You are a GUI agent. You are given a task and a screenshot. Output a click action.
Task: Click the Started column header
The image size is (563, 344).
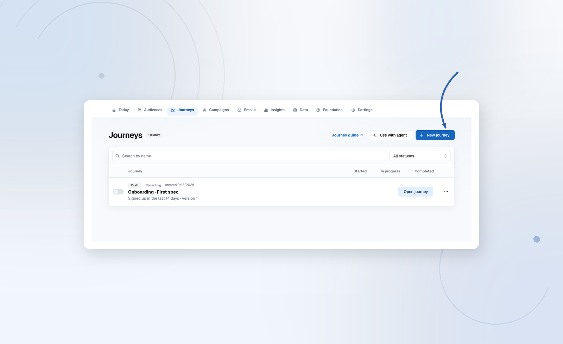pyautogui.click(x=360, y=171)
